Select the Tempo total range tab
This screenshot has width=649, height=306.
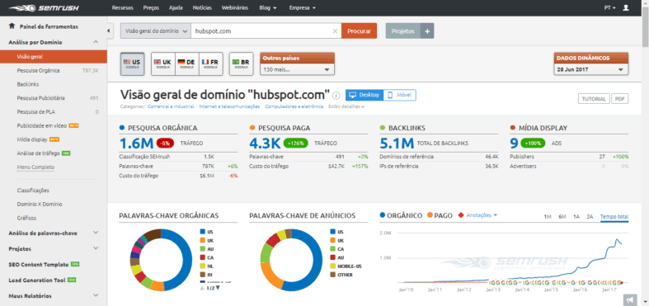point(614,217)
